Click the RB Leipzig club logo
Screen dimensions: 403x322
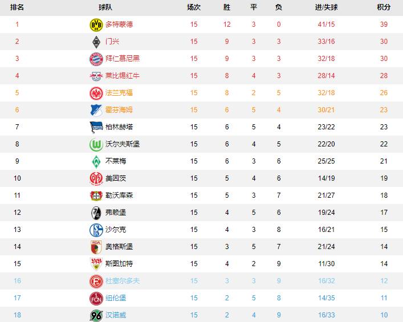pyautogui.click(x=96, y=76)
